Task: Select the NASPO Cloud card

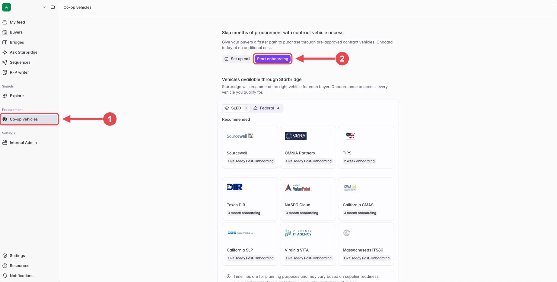Action: pyautogui.click(x=308, y=199)
